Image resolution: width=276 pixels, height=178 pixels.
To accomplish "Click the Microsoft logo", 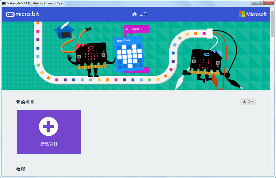I will point(253,14).
